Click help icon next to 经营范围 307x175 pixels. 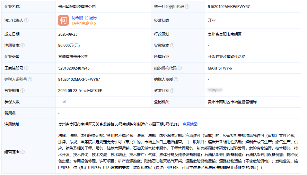22,152
